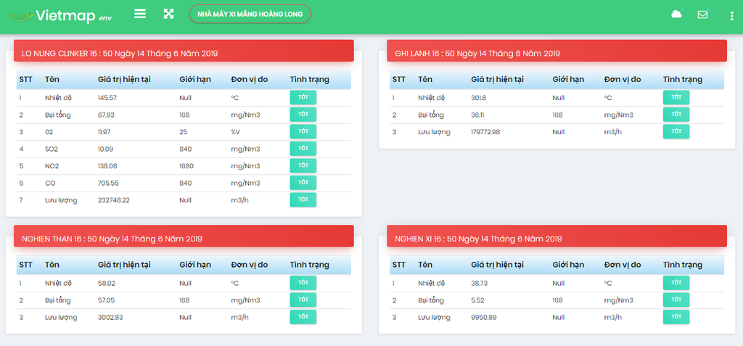Click value 179772.98 in GHI LANH
743x346 pixels.
pos(485,132)
